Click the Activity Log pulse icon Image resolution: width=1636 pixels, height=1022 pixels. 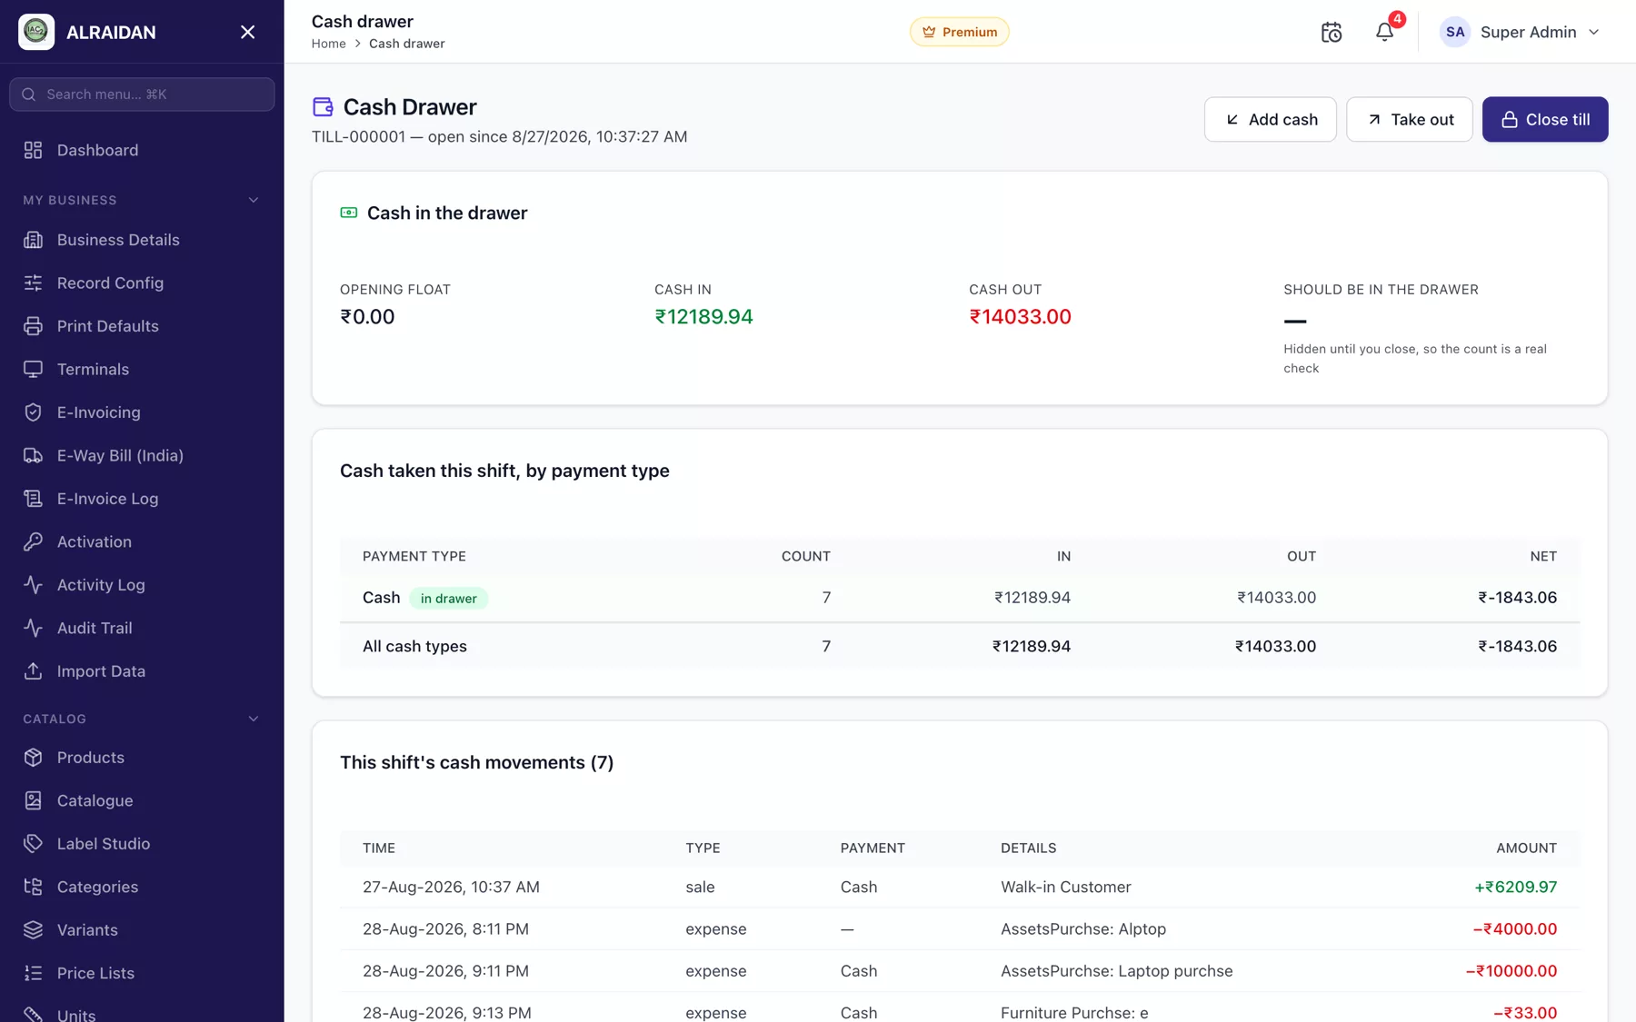[x=34, y=585]
